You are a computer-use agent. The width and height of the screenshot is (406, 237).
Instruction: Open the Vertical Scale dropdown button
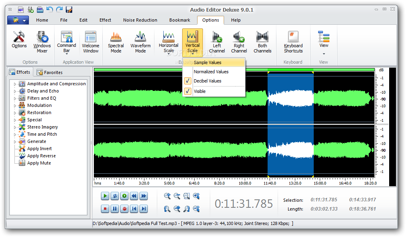193,42
